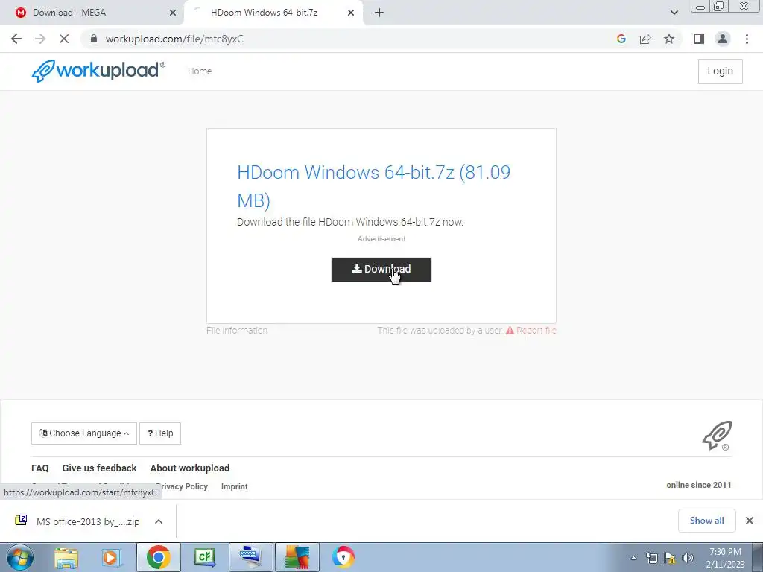Click the taskbar clock showing 7:30 PM
Image resolution: width=763 pixels, height=572 pixels.
(x=725, y=558)
